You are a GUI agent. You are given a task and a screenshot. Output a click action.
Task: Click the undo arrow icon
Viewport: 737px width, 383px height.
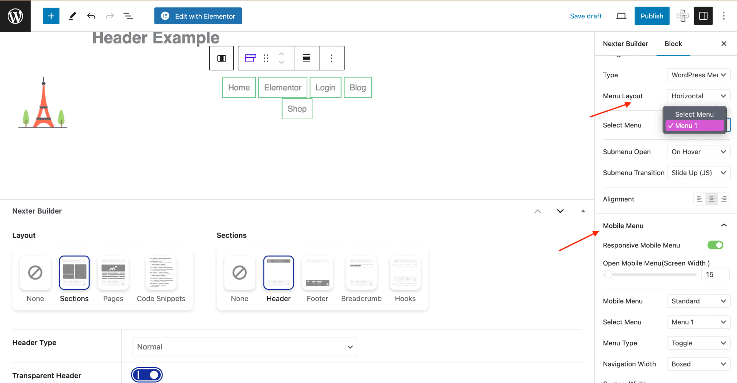coord(91,16)
